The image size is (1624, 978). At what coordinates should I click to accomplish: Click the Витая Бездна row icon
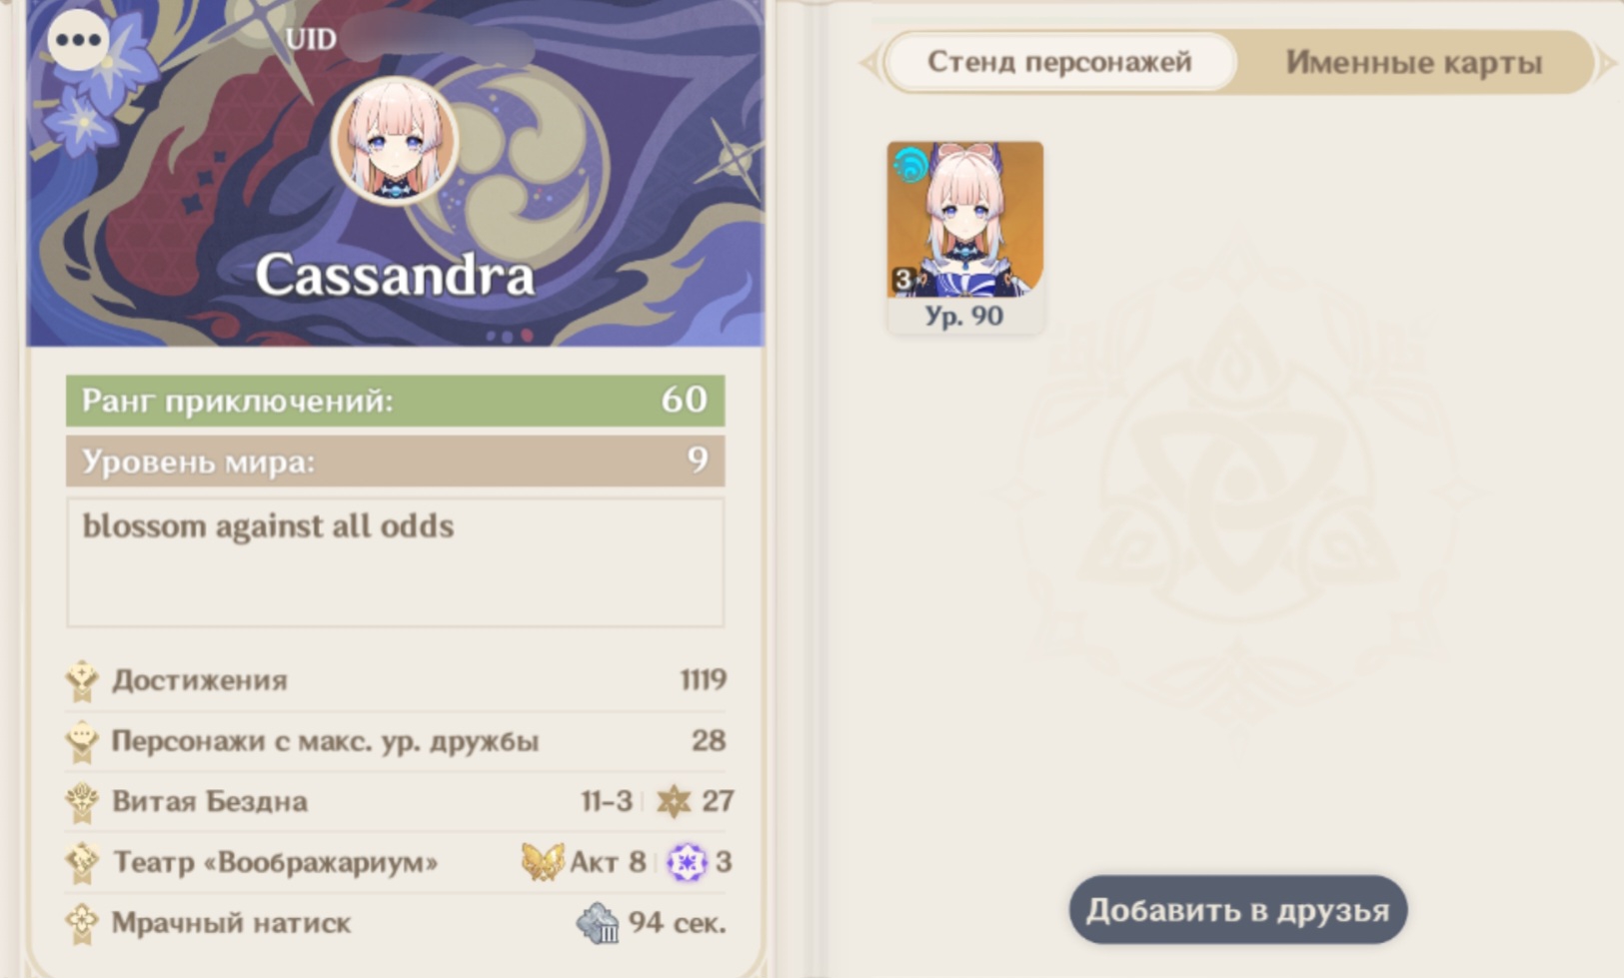(x=83, y=802)
